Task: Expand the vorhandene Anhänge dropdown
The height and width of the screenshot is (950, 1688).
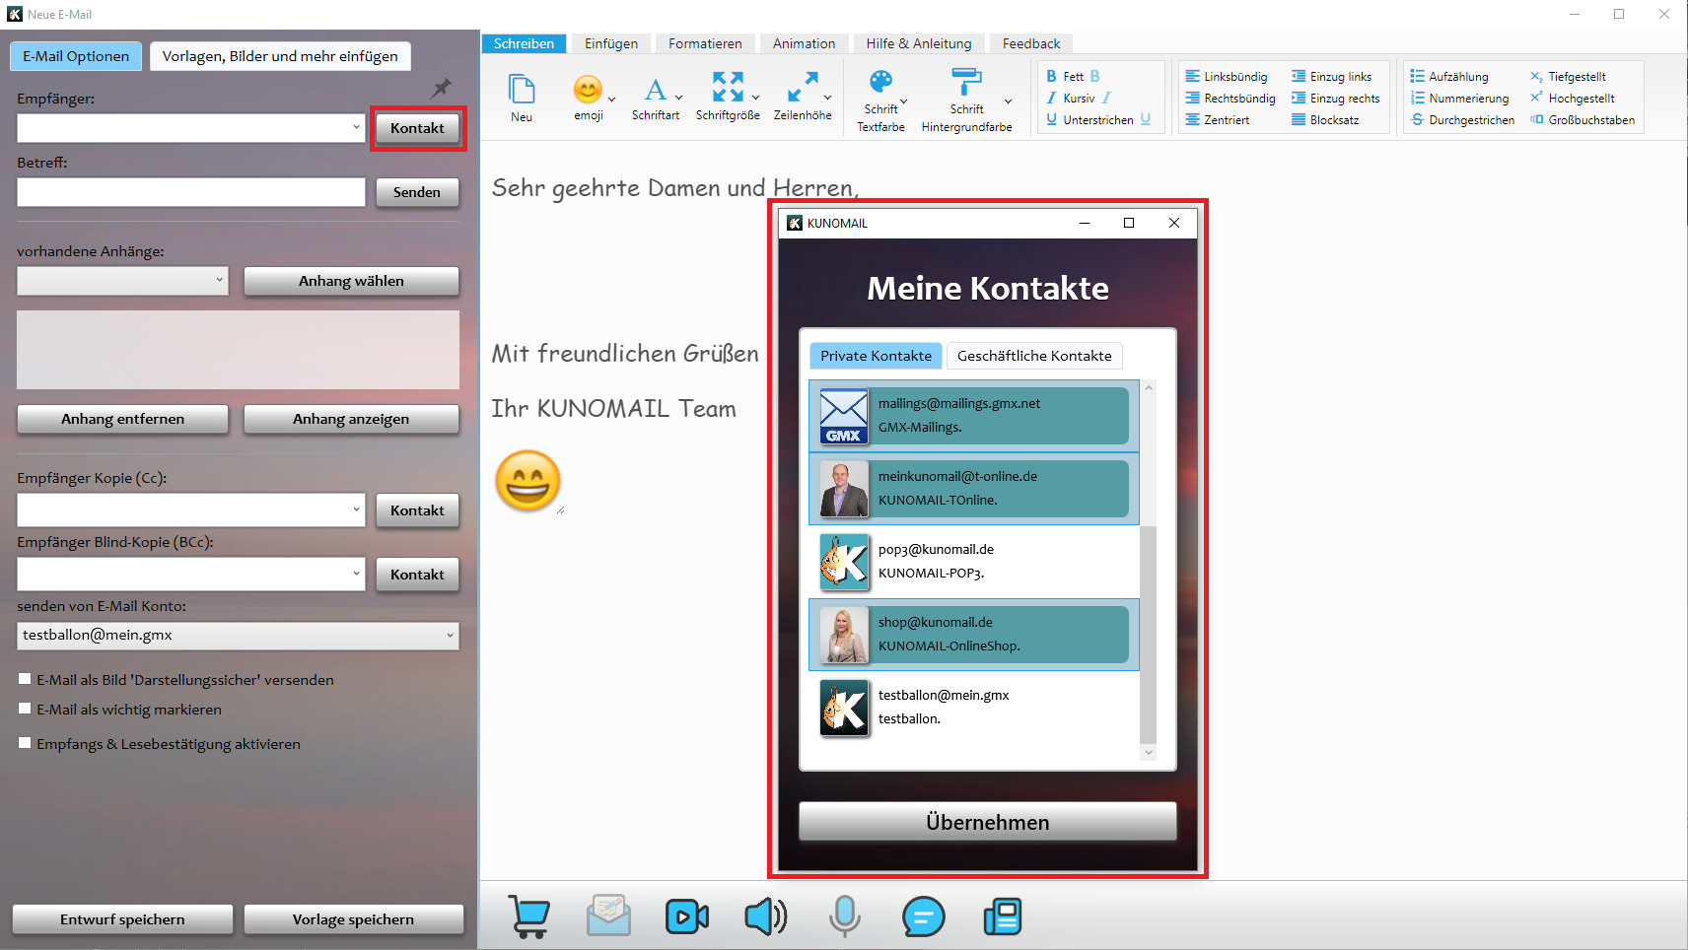Action: (x=219, y=280)
